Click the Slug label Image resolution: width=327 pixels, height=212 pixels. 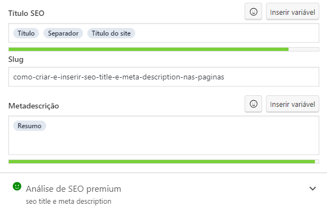(x=16, y=60)
